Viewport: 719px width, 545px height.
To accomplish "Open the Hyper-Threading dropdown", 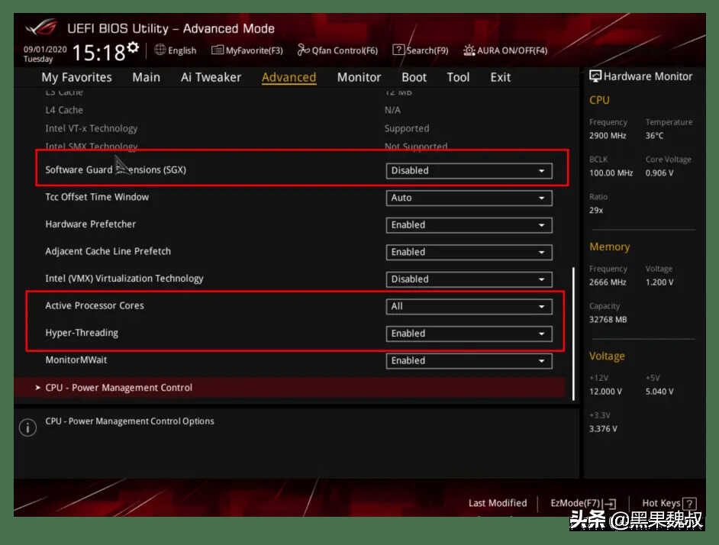I will [469, 334].
